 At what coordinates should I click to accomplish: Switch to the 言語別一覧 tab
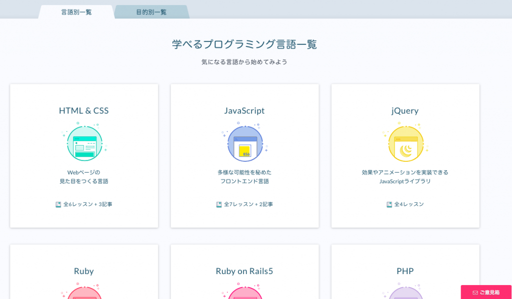(76, 12)
